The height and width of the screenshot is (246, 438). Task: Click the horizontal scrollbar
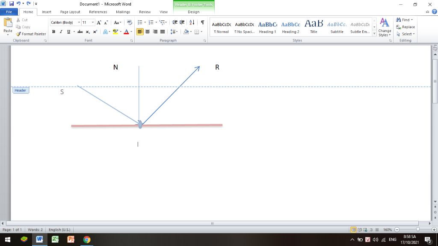coord(212,223)
